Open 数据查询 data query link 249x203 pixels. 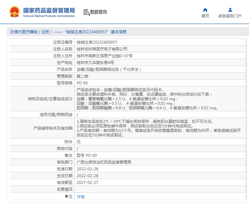pos(98,12)
